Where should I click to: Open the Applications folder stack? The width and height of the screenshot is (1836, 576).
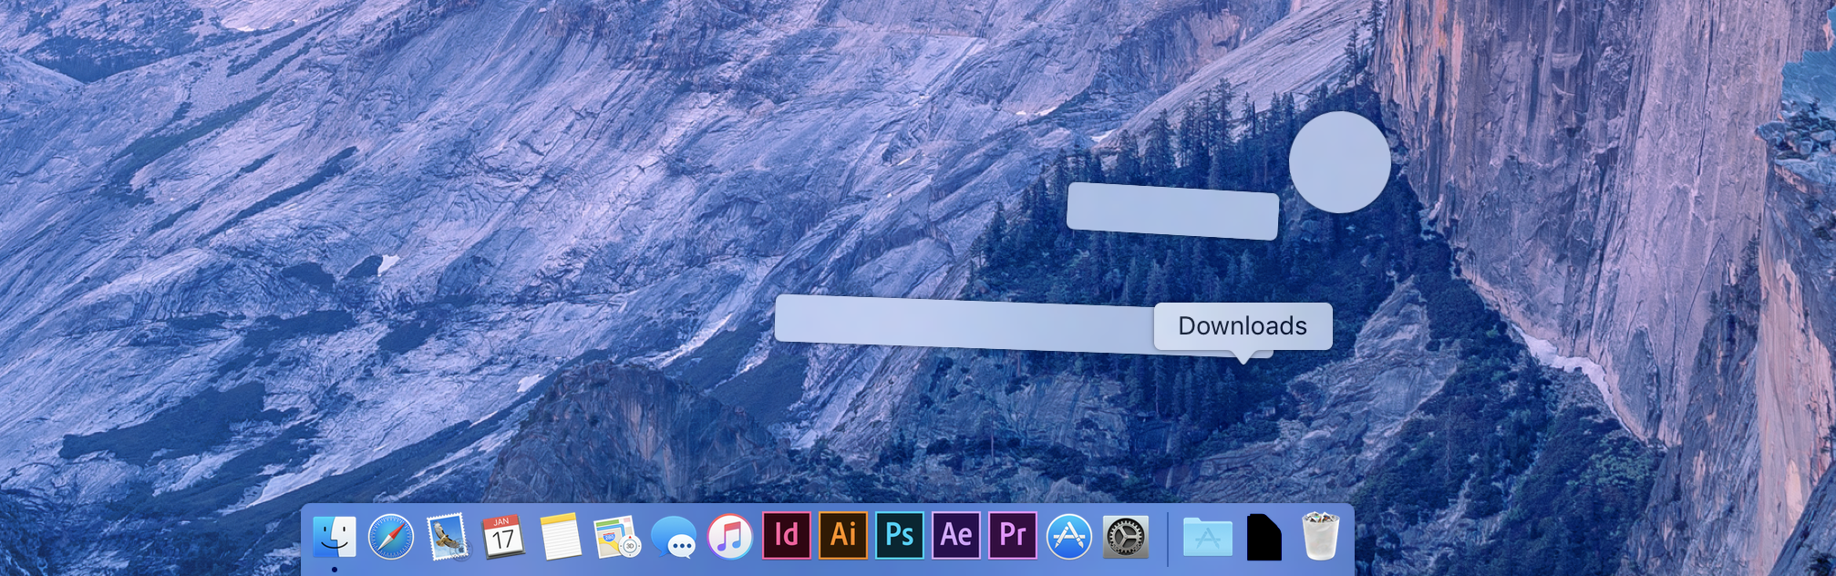1208,537
